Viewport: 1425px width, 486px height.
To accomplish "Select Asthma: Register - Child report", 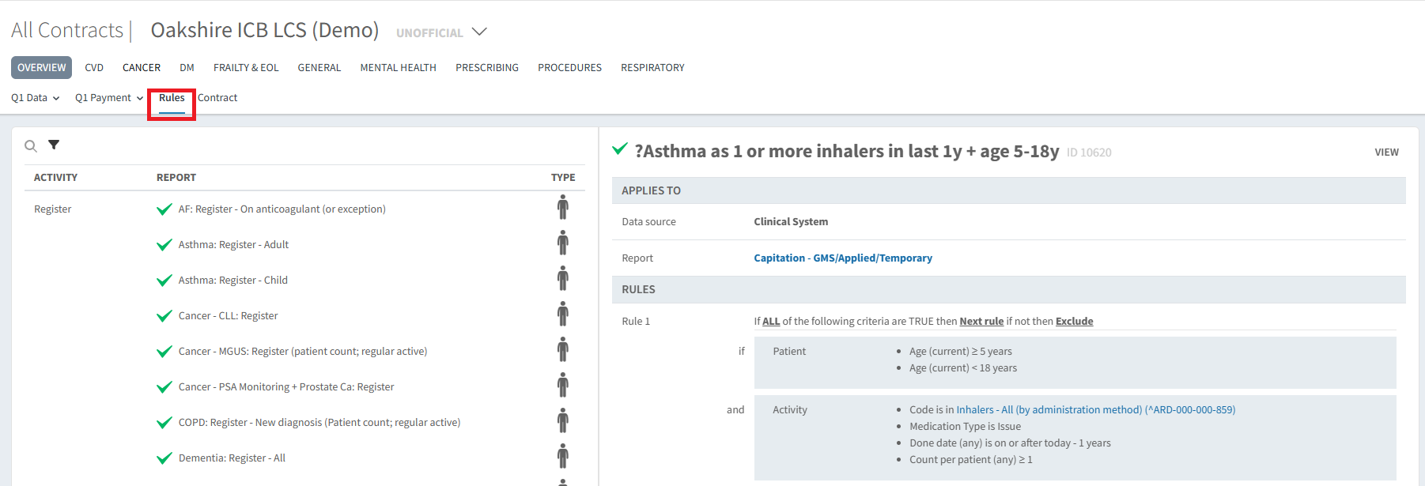I will pos(232,281).
